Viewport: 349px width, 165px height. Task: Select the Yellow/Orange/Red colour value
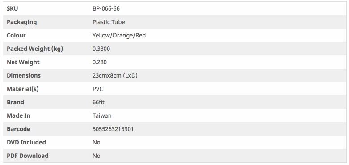(119, 35)
